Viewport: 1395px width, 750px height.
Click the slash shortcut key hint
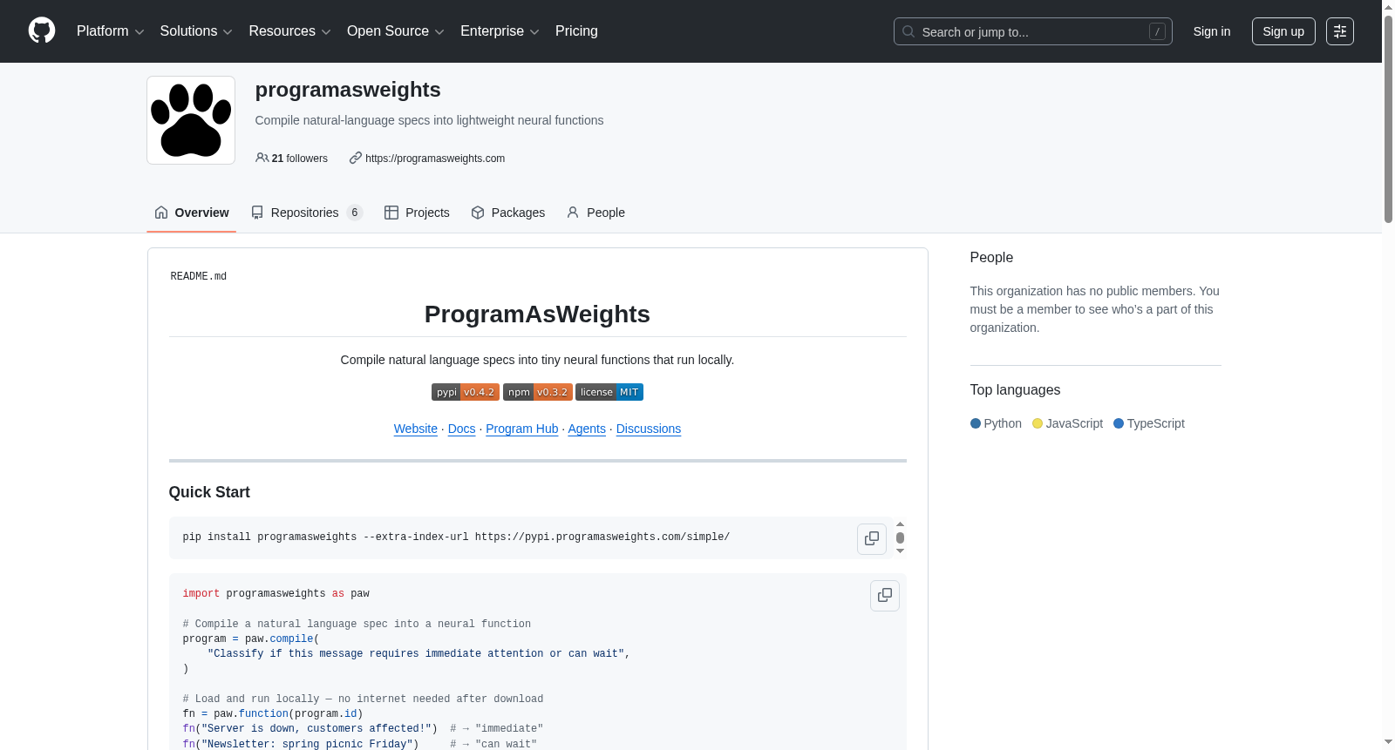1157,31
